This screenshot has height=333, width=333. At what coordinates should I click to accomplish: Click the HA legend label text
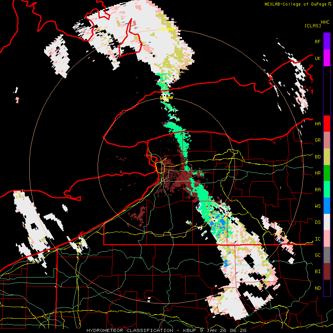click(317, 124)
